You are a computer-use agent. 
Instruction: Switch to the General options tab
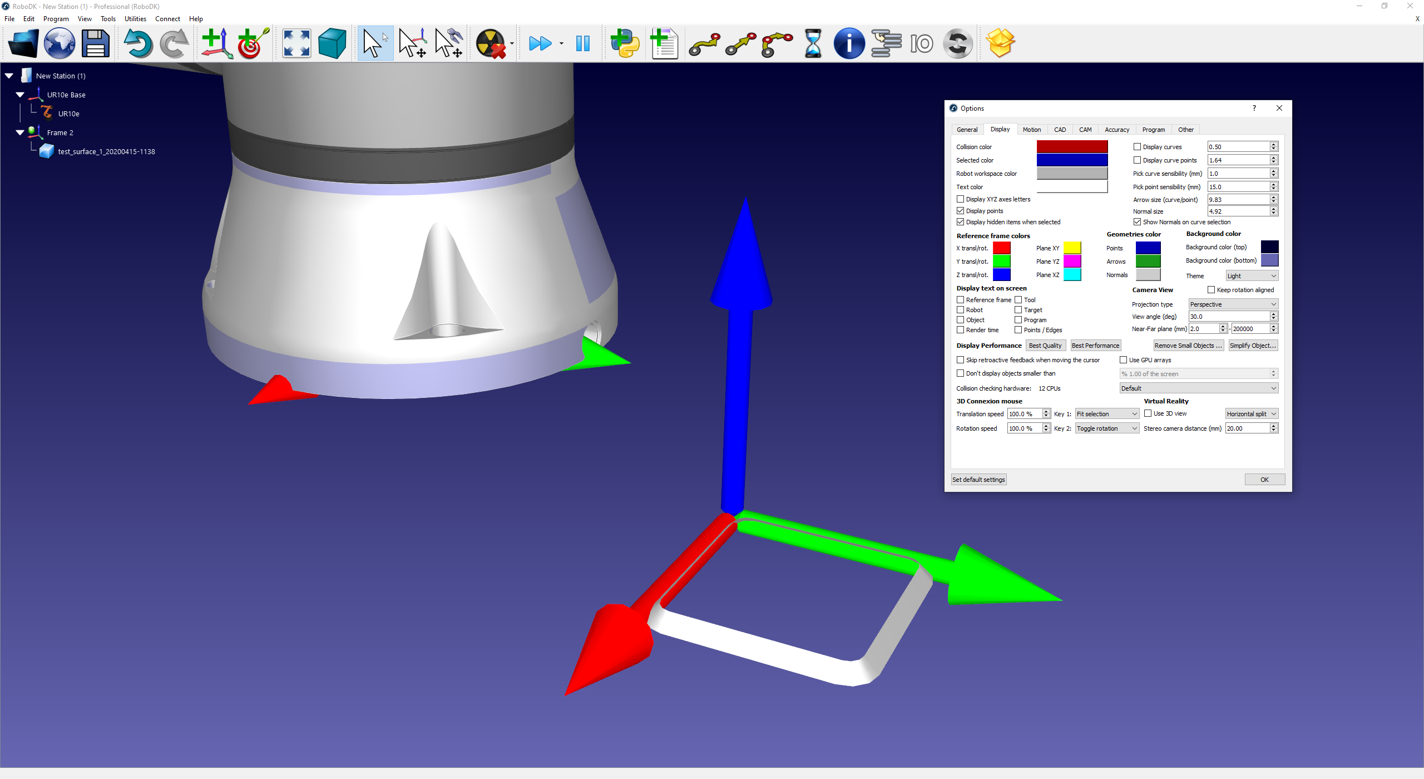[967, 130]
